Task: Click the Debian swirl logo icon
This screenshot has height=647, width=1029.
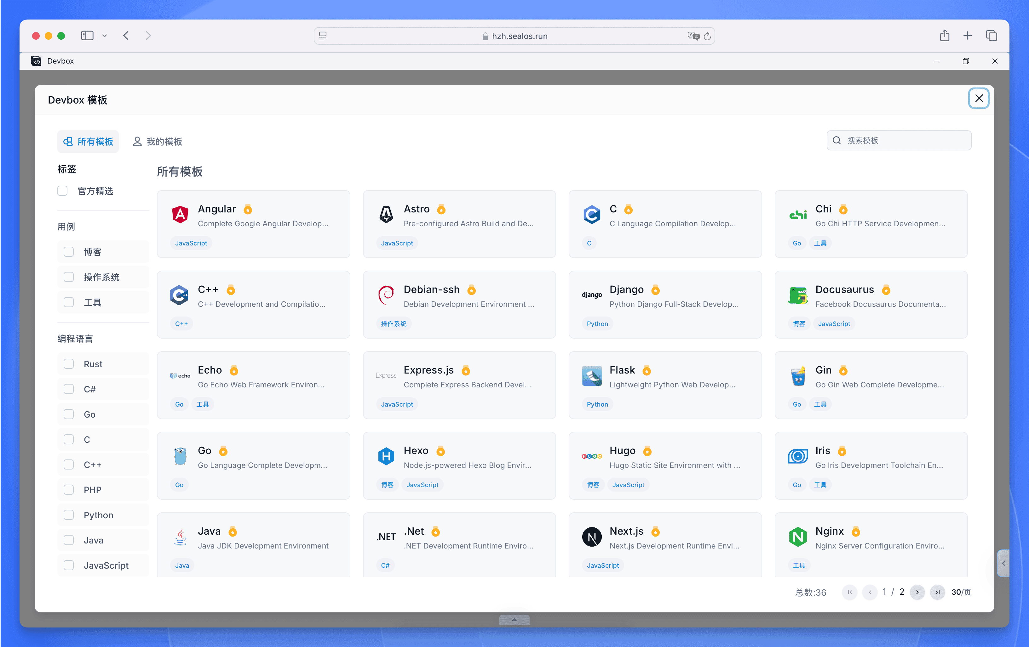Action: (386, 295)
